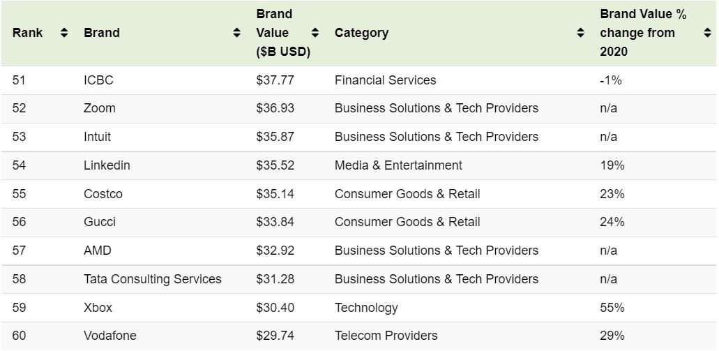
Task: Click the ICBC brand value $37.77
Action: [x=275, y=80]
